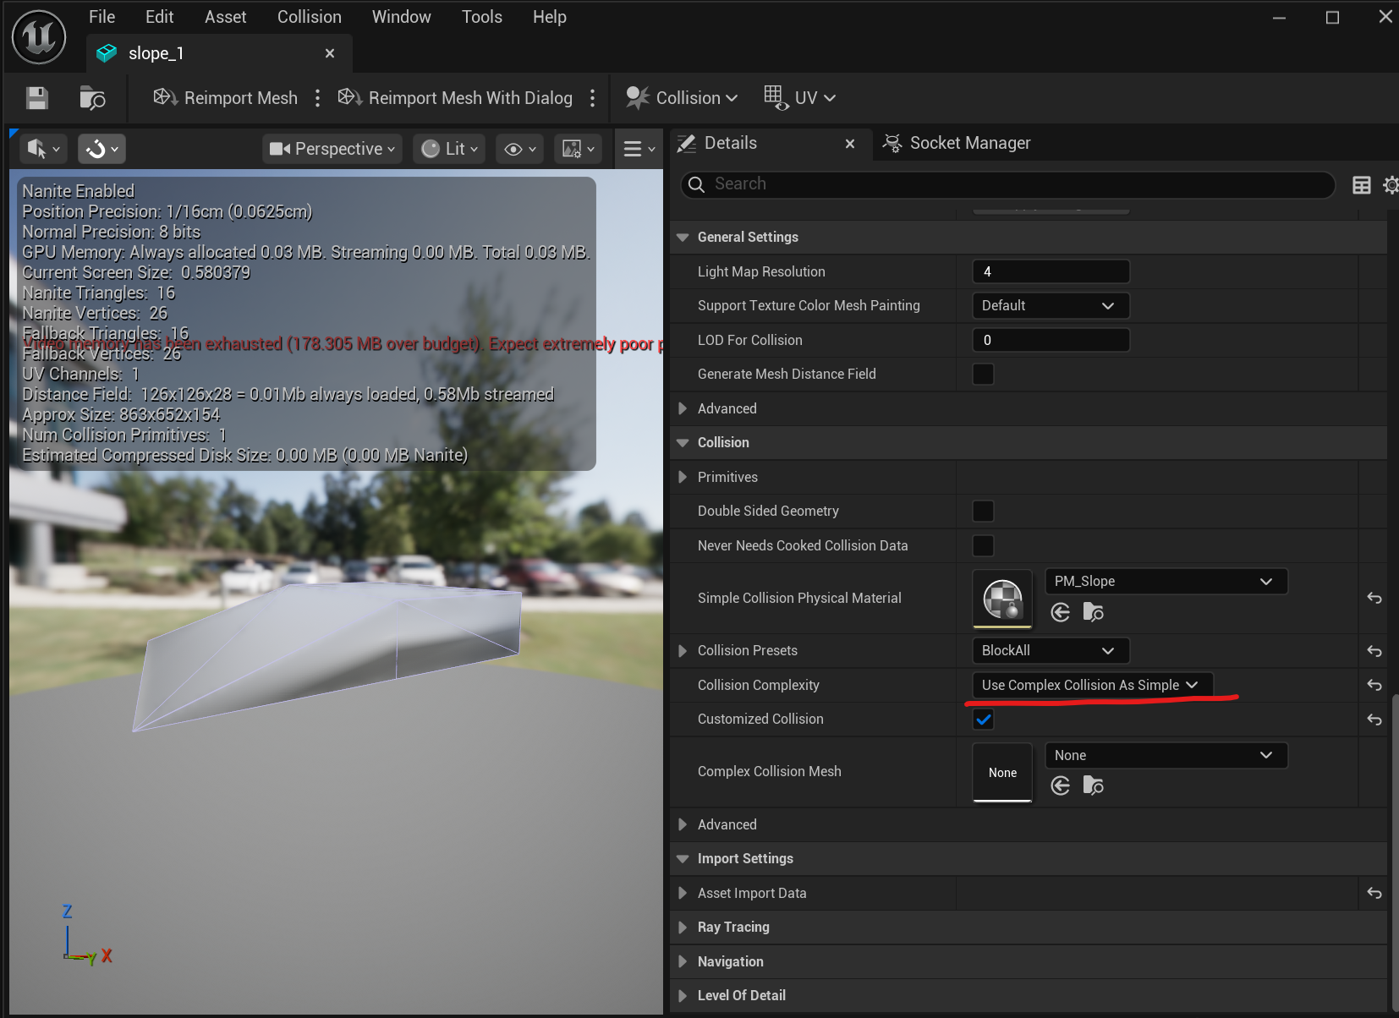Viewport: 1399px width, 1018px height.
Task: Reset Collision Complexity to default
Action: pyautogui.click(x=1374, y=685)
